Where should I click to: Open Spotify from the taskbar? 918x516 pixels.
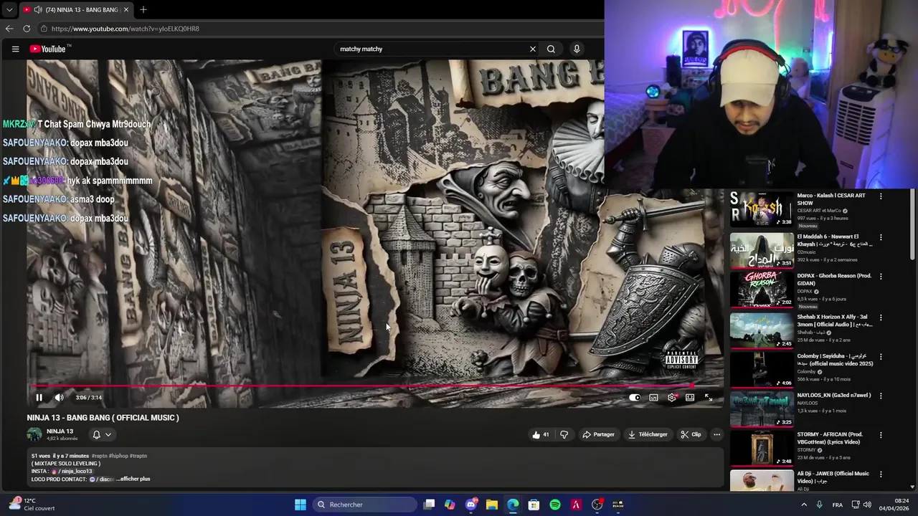[x=555, y=505]
